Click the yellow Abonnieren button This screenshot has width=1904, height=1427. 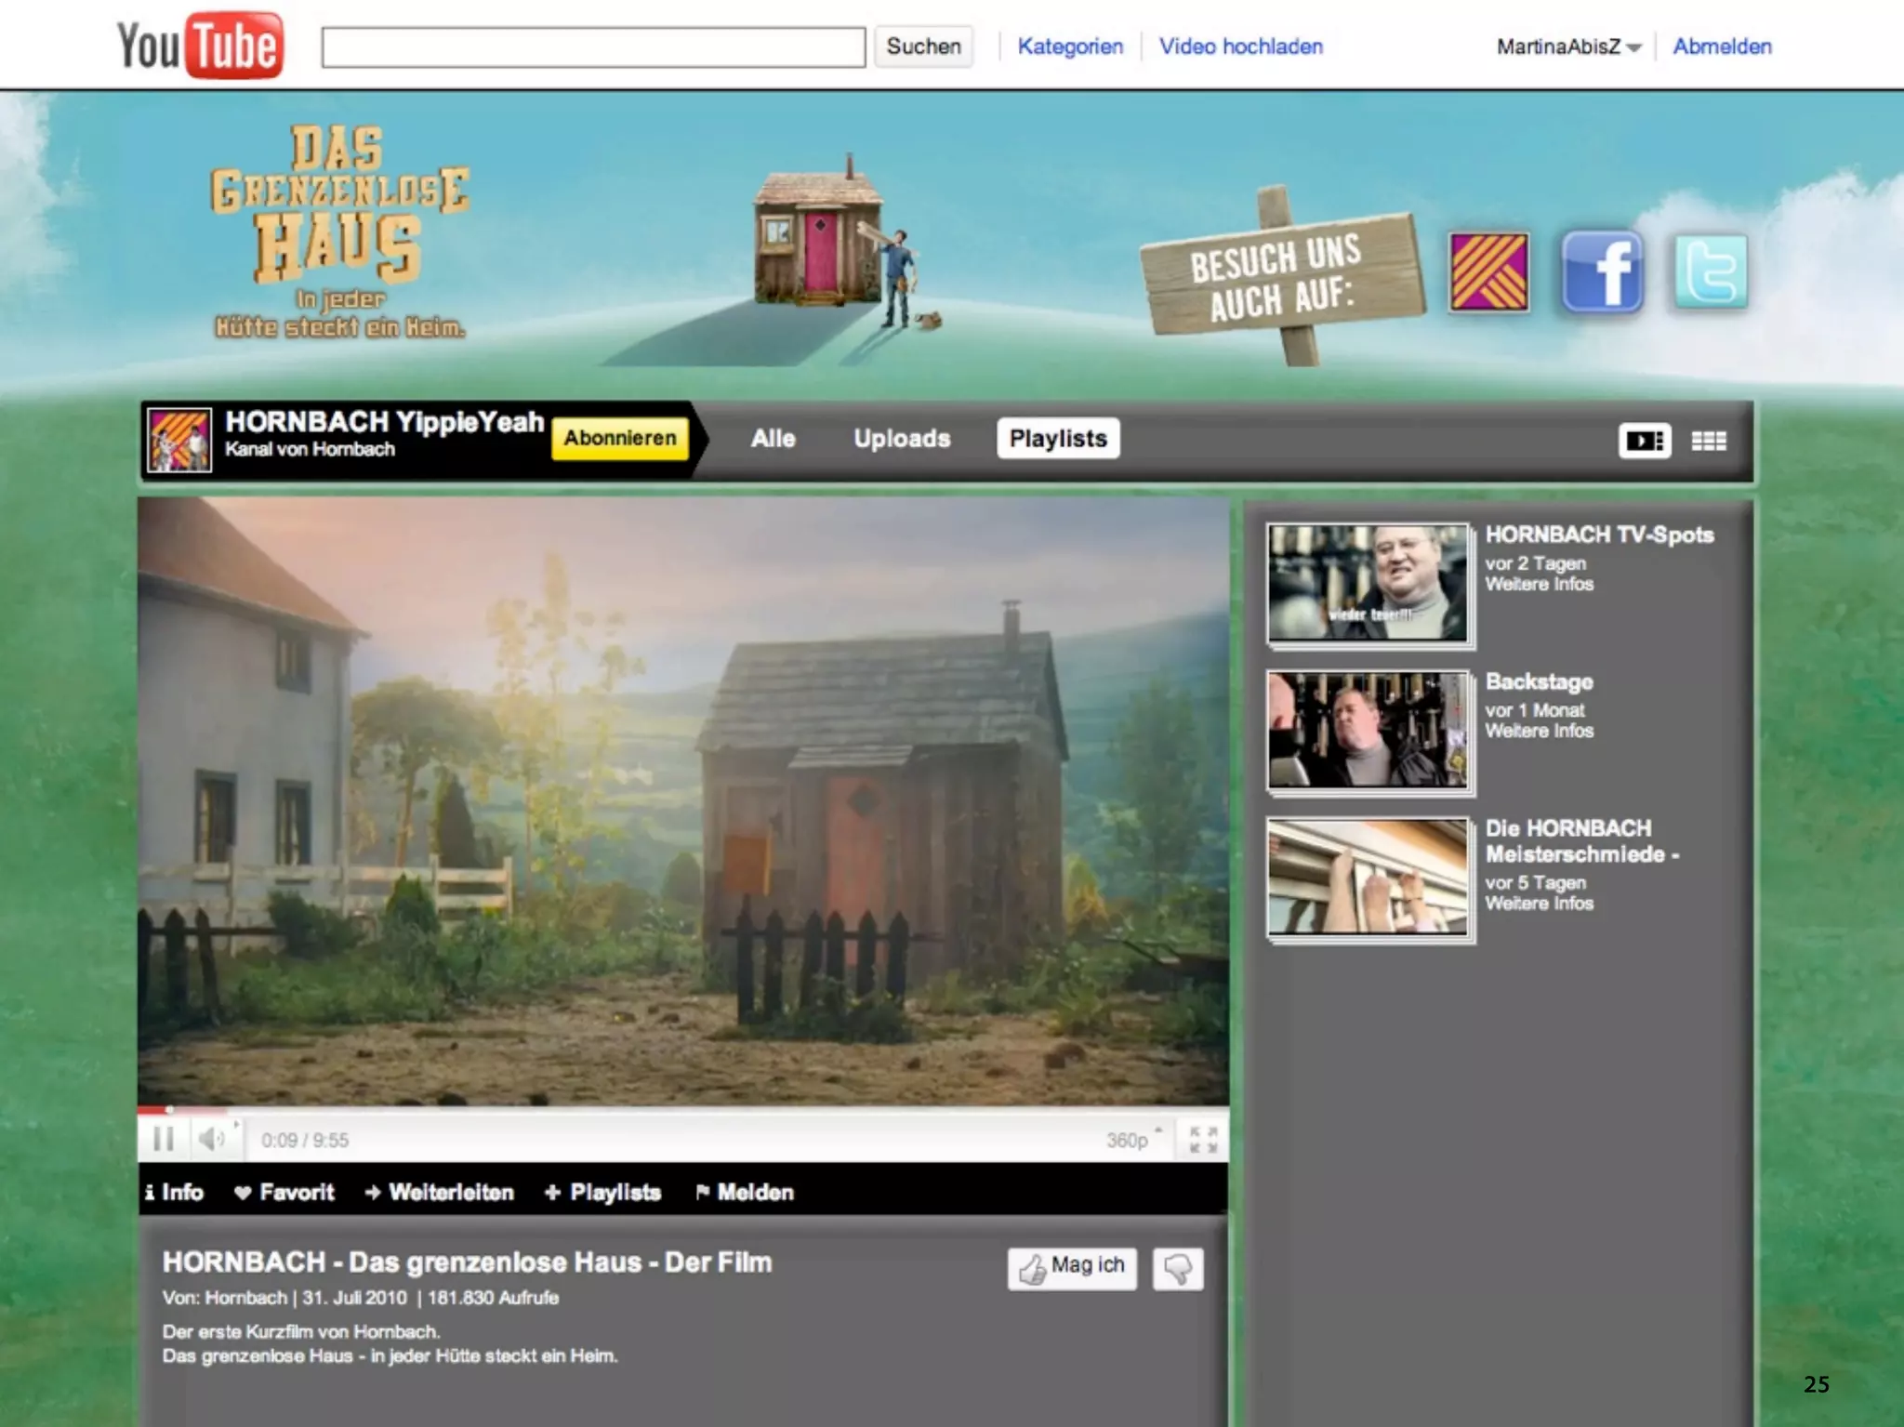pos(620,438)
